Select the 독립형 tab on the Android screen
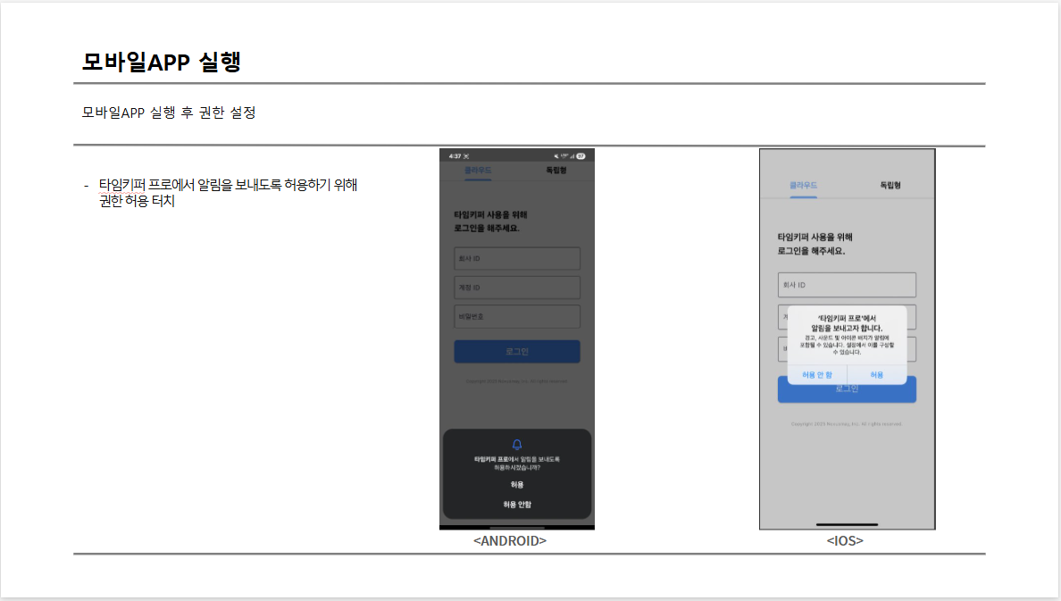 pos(556,170)
